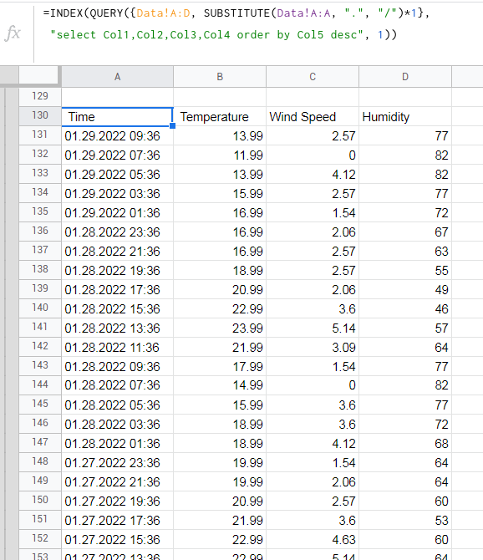Select column D header
The height and width of the screenshot is (560, 483).
click(405, 77)
